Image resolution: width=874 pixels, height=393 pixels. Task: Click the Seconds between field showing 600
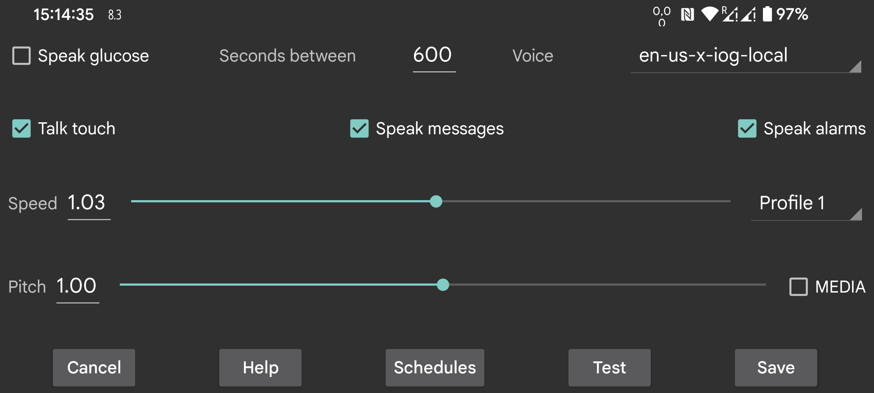pyautogui.click(x=434, y=56)
